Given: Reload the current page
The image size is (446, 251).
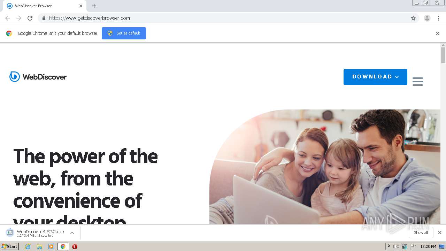Looking at the screenshot, I should 30,18.
